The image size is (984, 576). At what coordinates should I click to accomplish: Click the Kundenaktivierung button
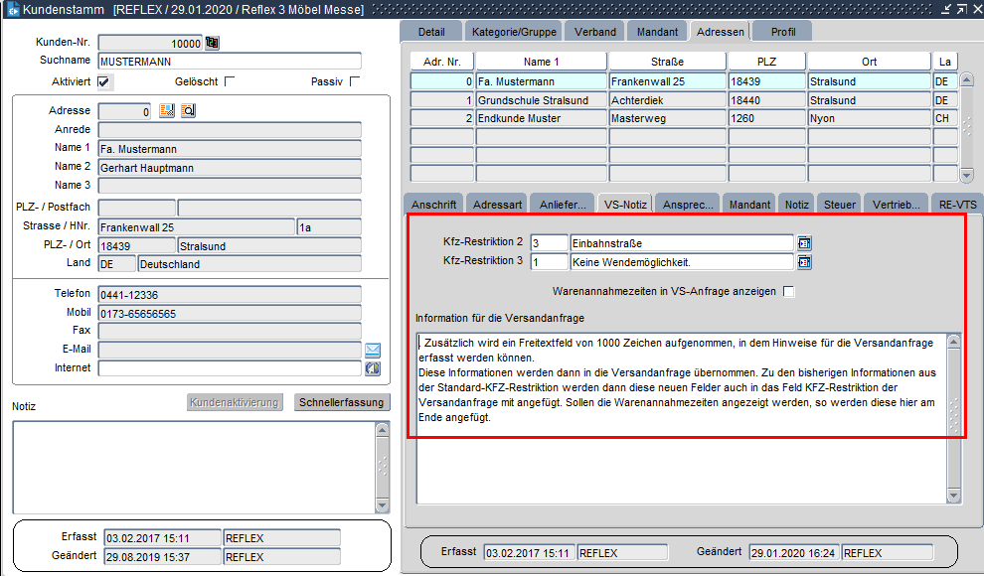[x=235, y=402]
